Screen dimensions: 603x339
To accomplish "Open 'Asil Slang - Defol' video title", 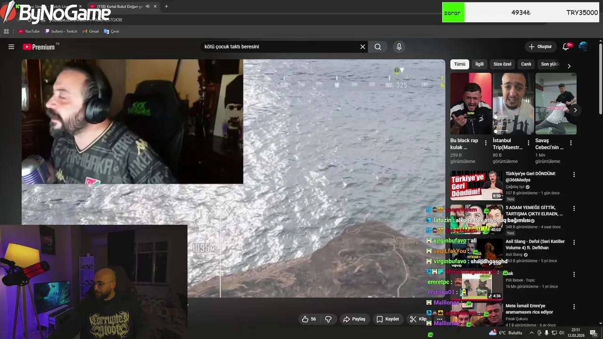I will click(535, 244).
